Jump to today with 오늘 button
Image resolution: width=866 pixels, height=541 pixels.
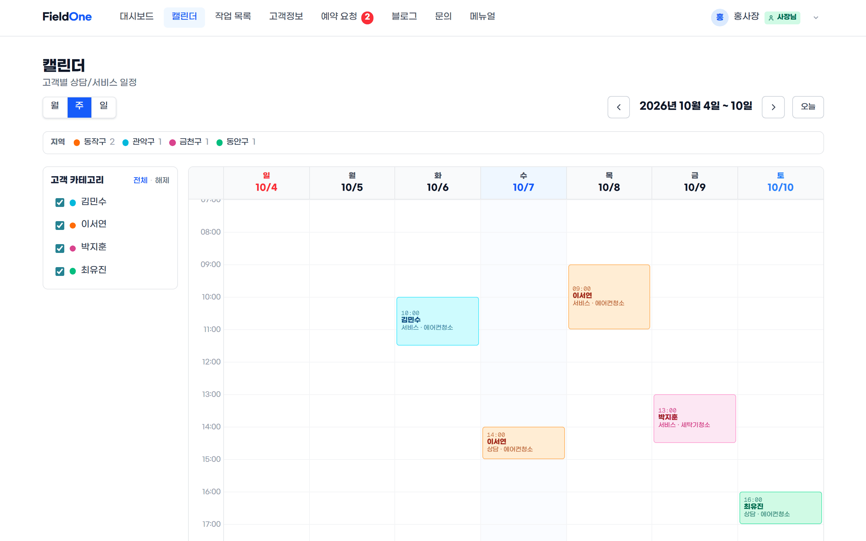(808, 107)
